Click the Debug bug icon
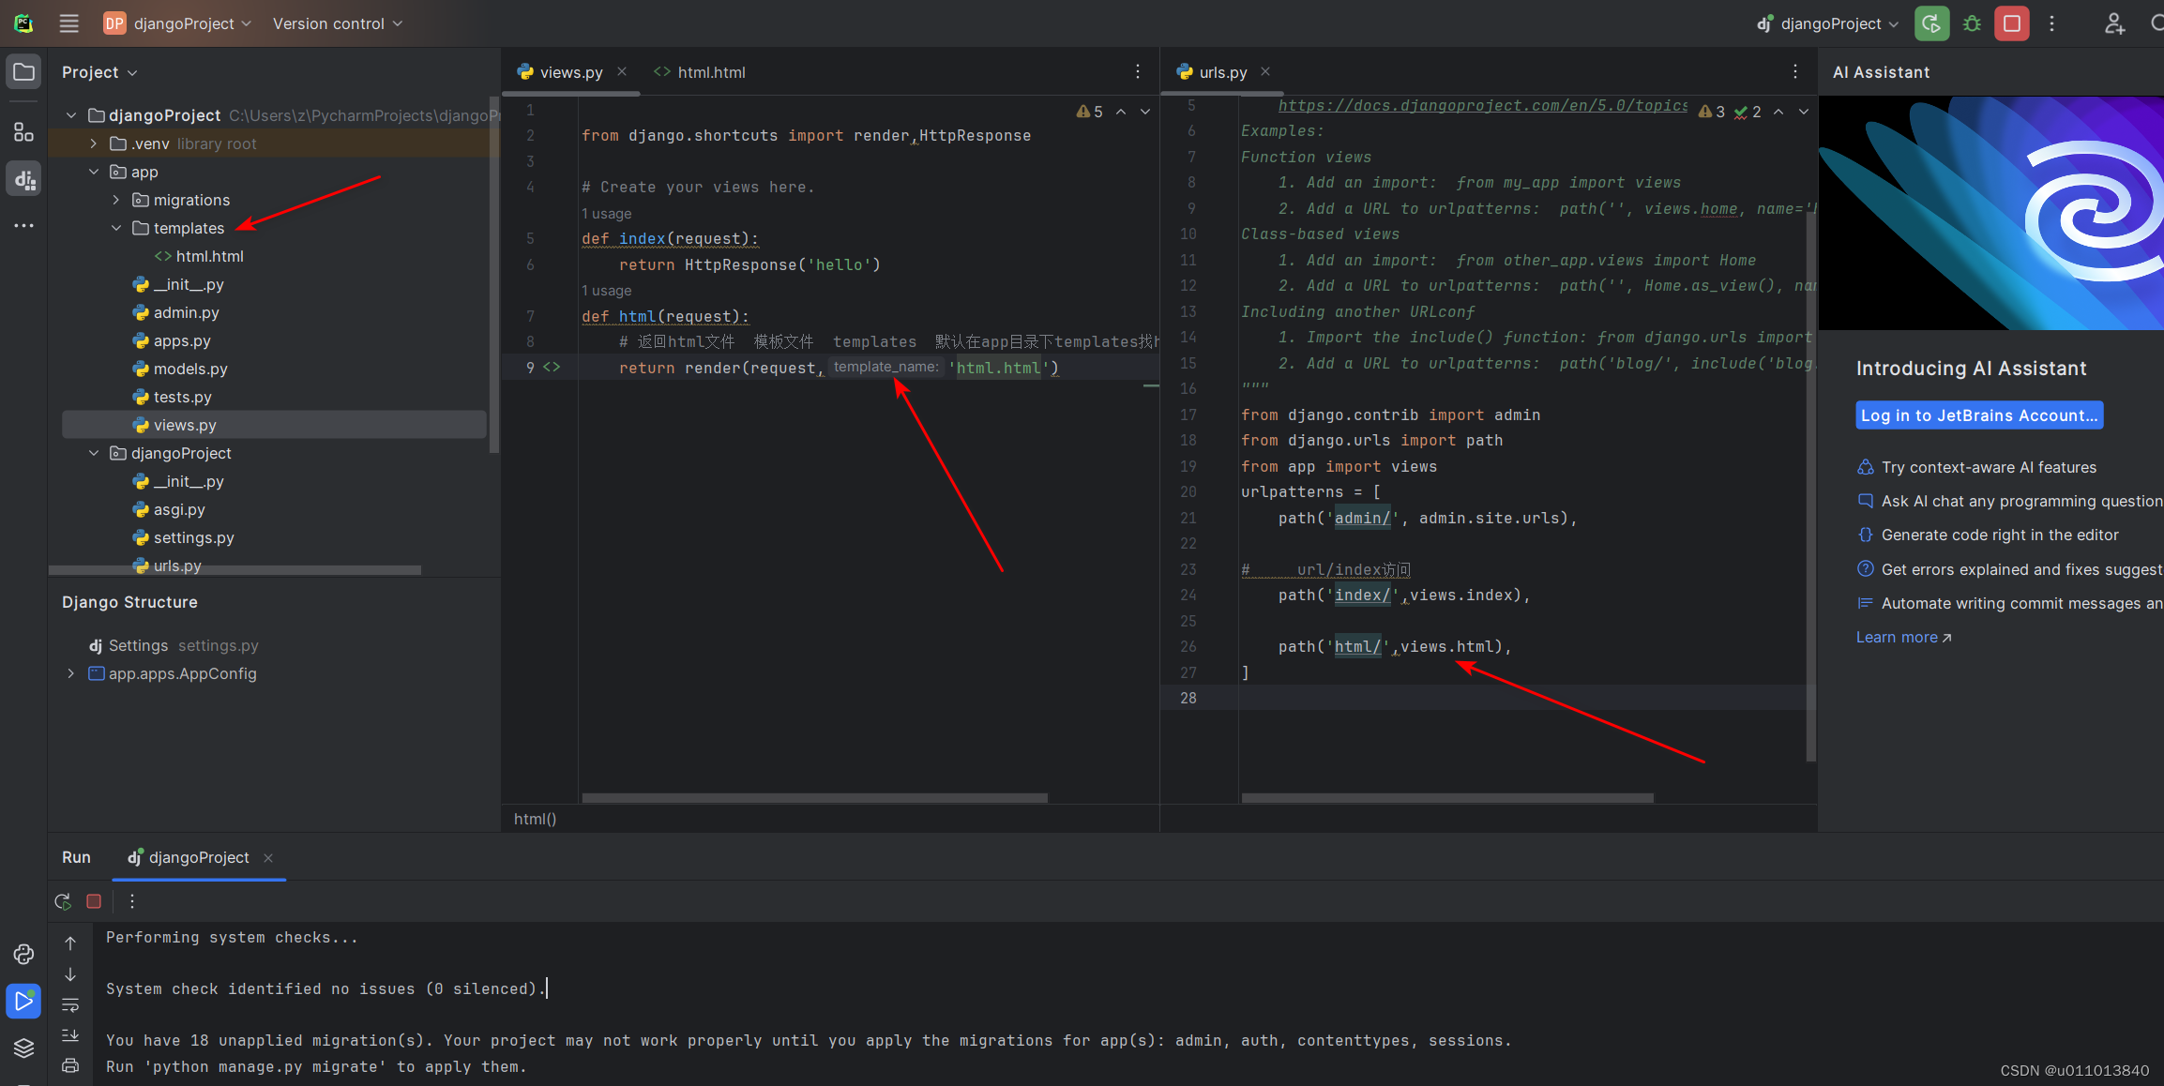This screenshot has height=1086, width=2164. 1972,23
